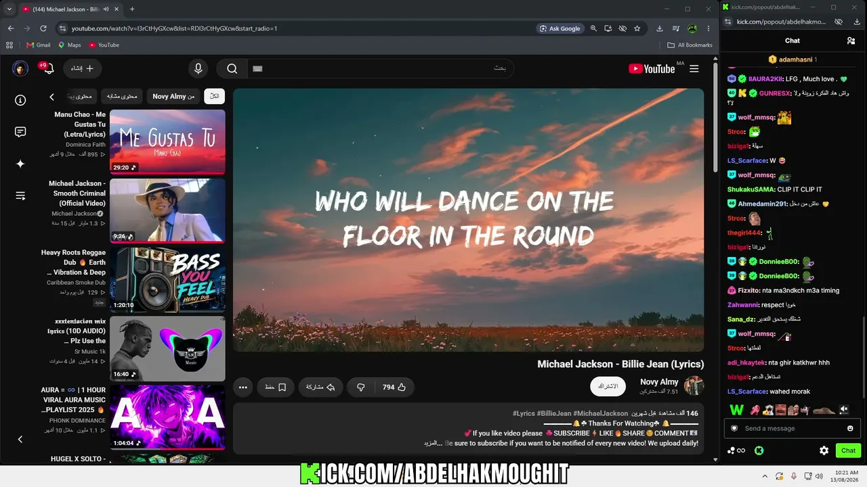Share the Billie Jean video
Image resolution: width=867 pixels, height=487 pixels.
pos(321,387)
